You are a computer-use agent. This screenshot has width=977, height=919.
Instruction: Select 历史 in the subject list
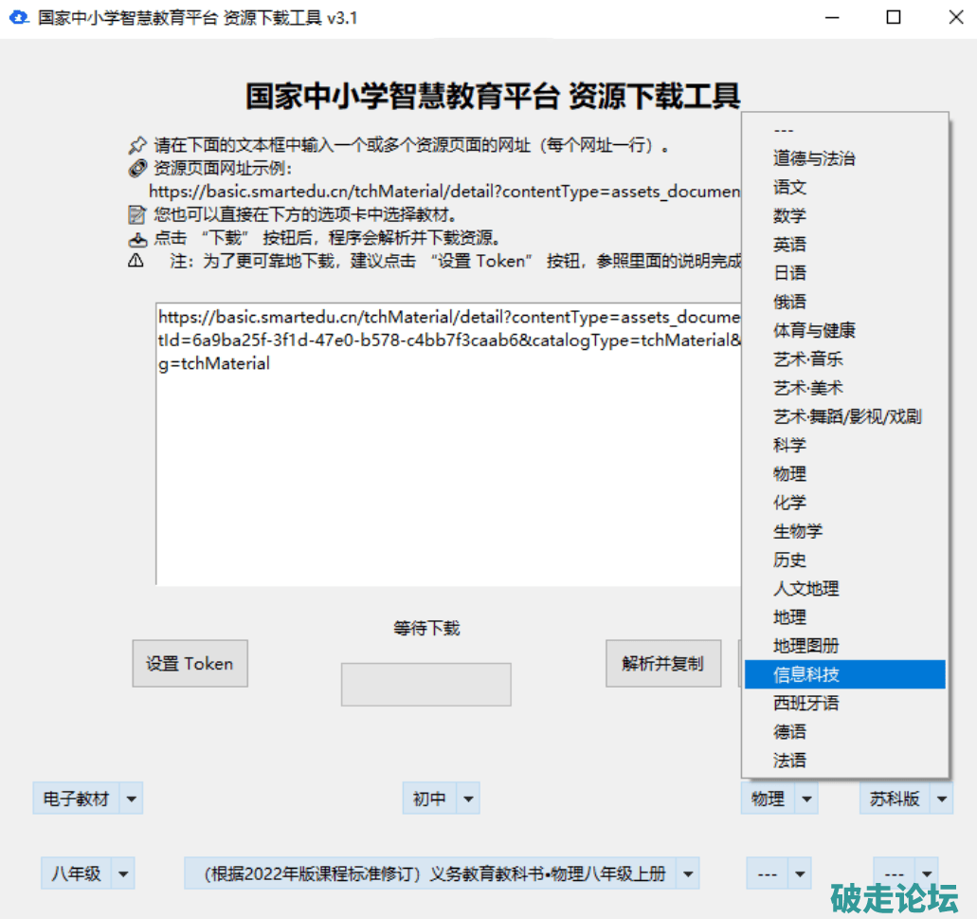[789, 561]
